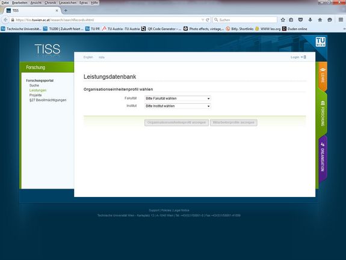346x260 pixels.
Task: Open the Pocket icon in toolbar
Action: point(300,20)
